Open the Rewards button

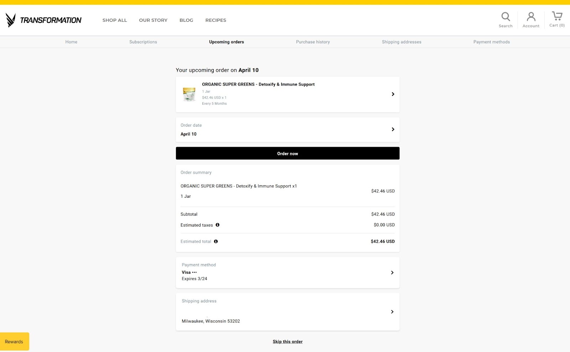click(15, 341)
